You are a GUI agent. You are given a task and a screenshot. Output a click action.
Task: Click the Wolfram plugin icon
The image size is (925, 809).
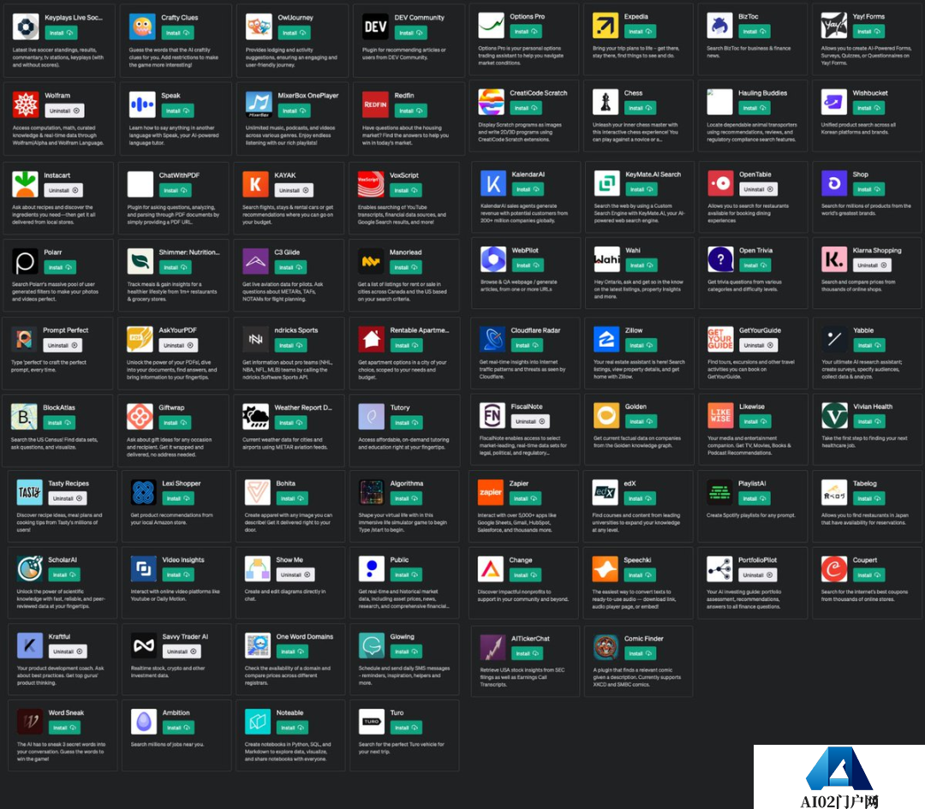tap(26, 104)
